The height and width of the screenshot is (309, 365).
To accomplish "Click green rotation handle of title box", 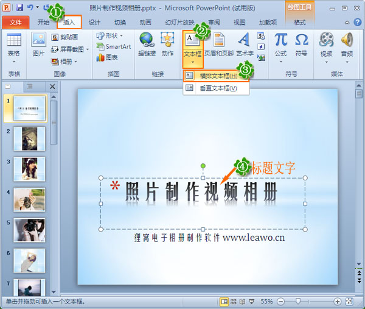I will [x=203, y=166].
